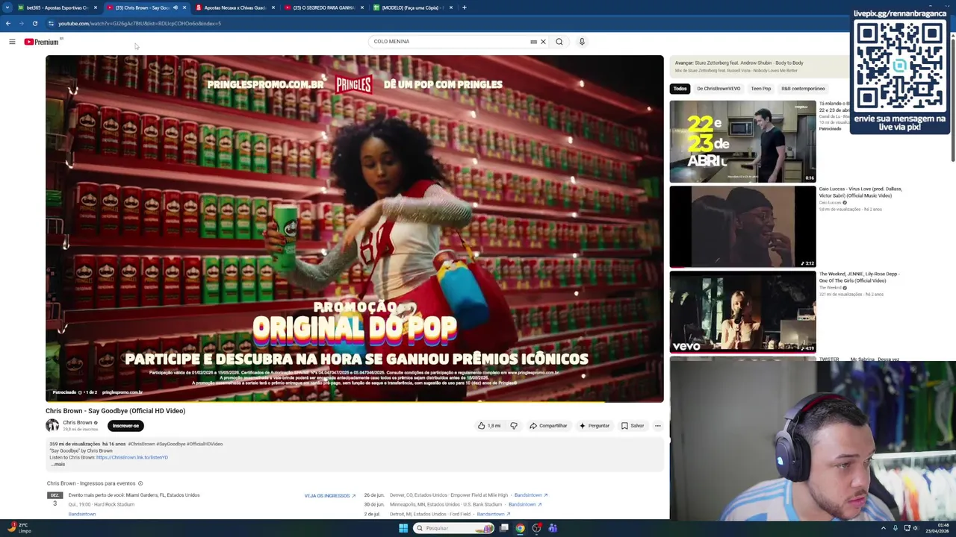Expand the tab search dropdown arrow
The height and width of the screenshot is (537, 956).
7,7
